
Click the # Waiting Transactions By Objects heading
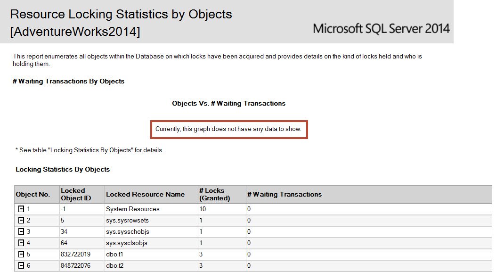[69, 81]
